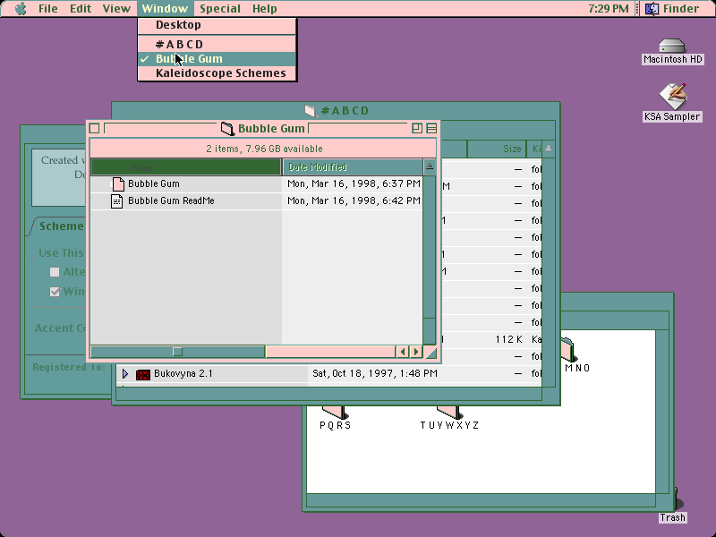716x537 pixels.
Task: Close the Bubble Gum window
Action: (95, 128)
